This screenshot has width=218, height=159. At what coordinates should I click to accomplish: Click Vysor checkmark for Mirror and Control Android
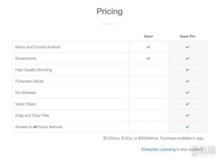click(148, 47)
